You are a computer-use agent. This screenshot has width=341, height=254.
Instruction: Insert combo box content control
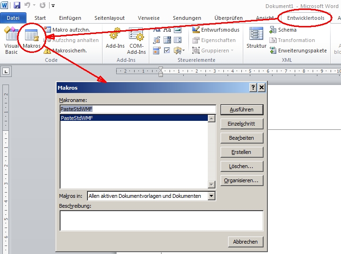click(167, 40)
